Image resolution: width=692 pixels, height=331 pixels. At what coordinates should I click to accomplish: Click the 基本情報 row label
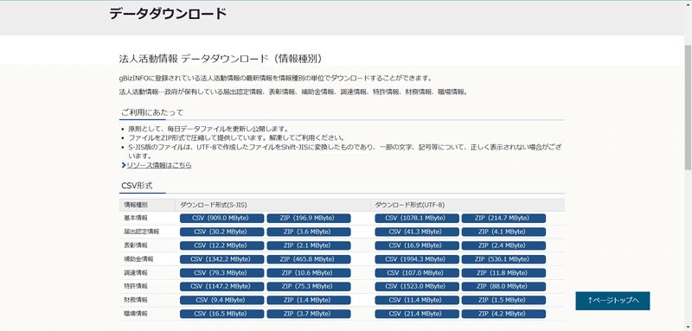(136, 218)
